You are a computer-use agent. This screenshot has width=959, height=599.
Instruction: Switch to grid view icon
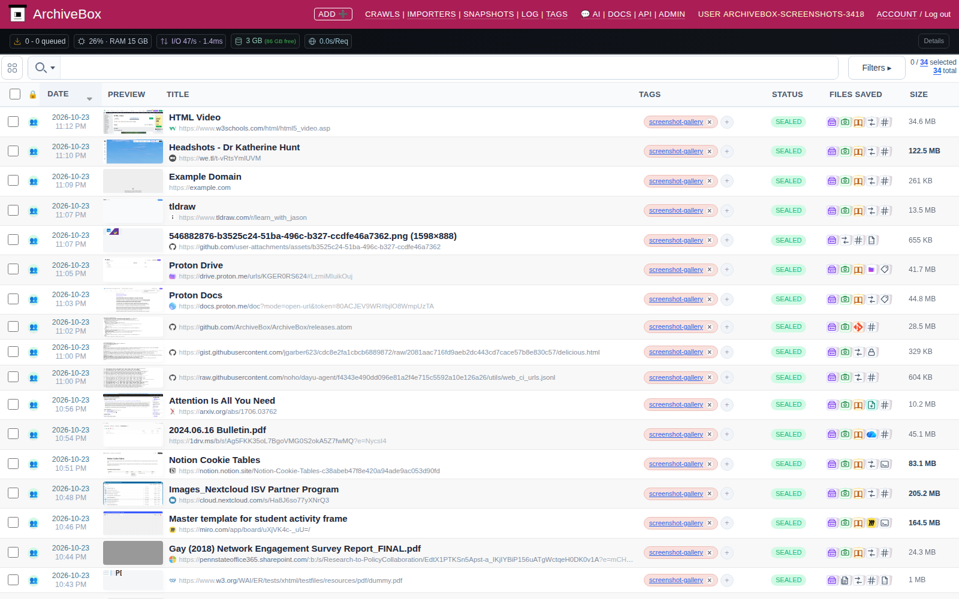(12, 68)
